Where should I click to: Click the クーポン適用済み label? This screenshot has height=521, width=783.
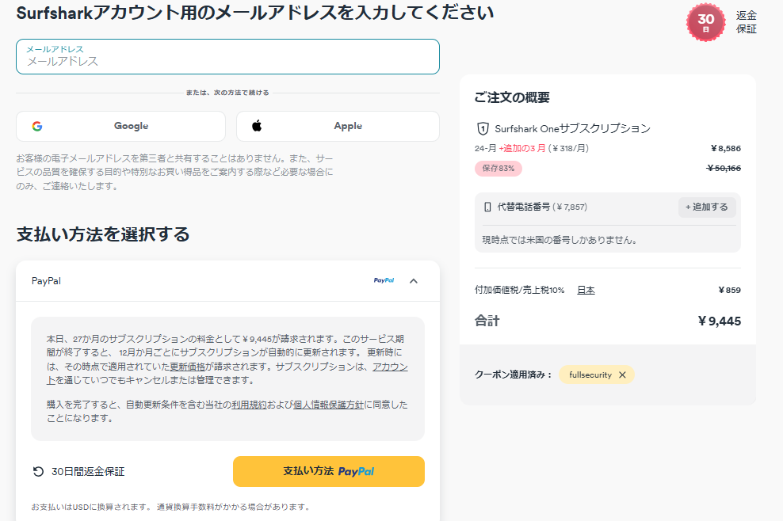click(514, 375)
